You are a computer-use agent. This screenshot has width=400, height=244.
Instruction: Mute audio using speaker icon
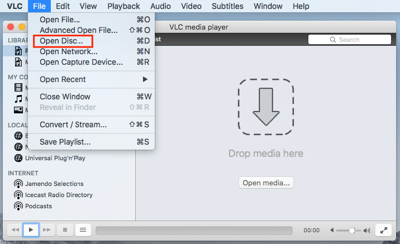click(333, 230)
